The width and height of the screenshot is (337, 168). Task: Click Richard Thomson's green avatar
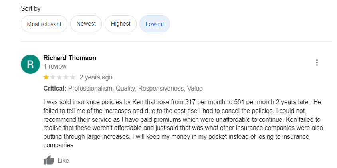pyautogui.click(x=30, y=64)
